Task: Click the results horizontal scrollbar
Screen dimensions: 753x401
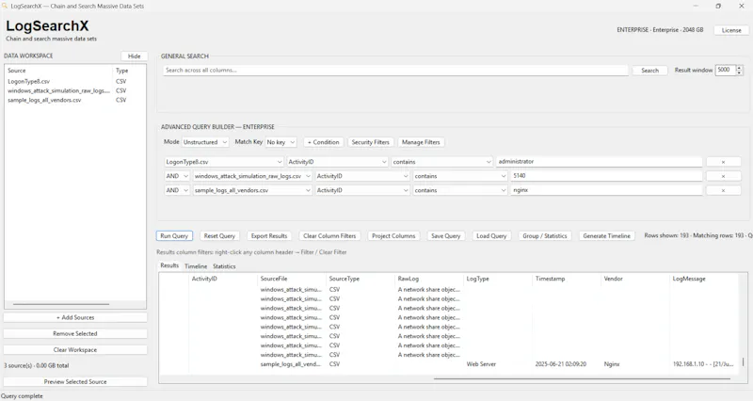Action: pos(582,379)
